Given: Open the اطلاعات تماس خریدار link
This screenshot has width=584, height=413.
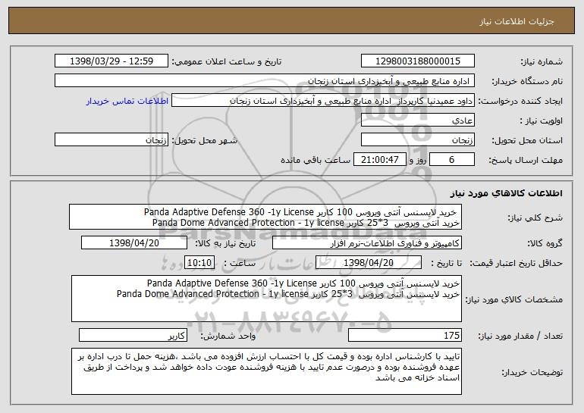Looking at the screenshot, I should [127, 102].
